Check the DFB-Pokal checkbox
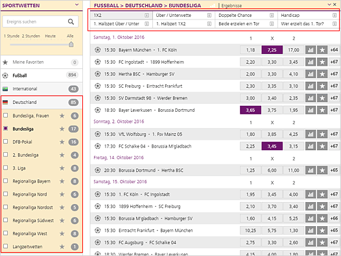The width and height of the screenshot is (341, 256). (x=6, y=142)
